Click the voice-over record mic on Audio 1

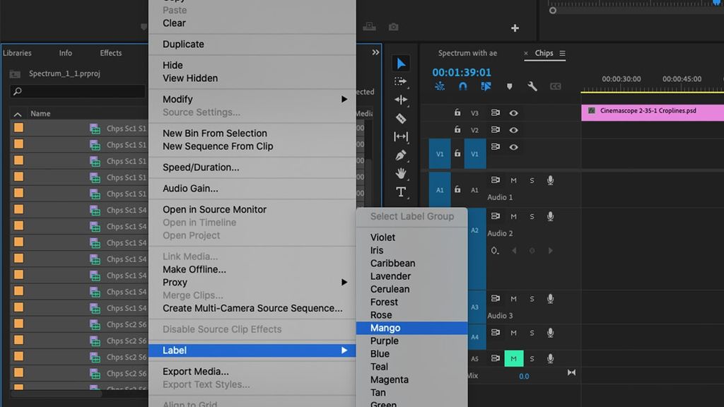tap(550, 179)
